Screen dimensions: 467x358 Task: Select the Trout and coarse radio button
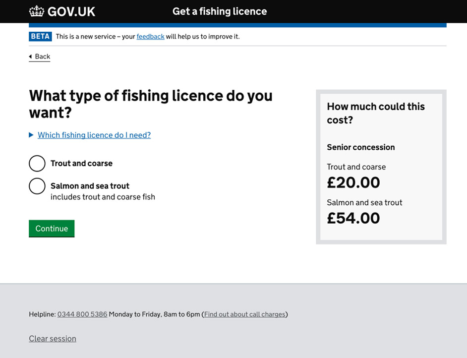click(x=37, y=163)
